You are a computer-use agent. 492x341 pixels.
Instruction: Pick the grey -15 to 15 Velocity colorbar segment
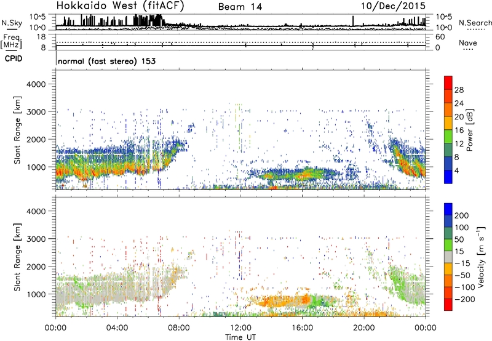(x=448, y=257)
